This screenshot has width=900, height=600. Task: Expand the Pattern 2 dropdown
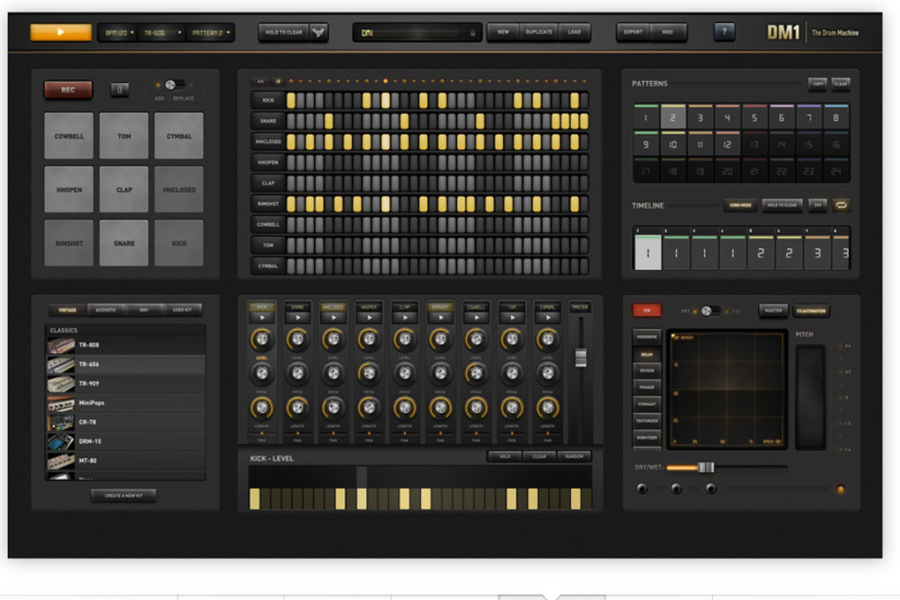(211, 33)
